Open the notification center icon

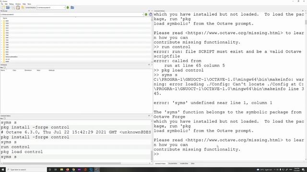pos(303,170)
